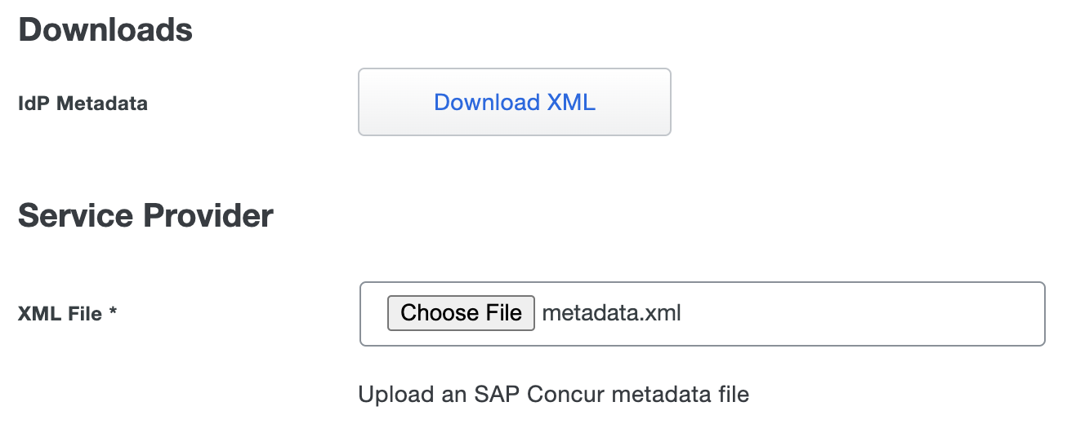The height and width of the screenshot is (424, 1067).
Task: Click the IdP Metadata label
Action: click(83, 104)
